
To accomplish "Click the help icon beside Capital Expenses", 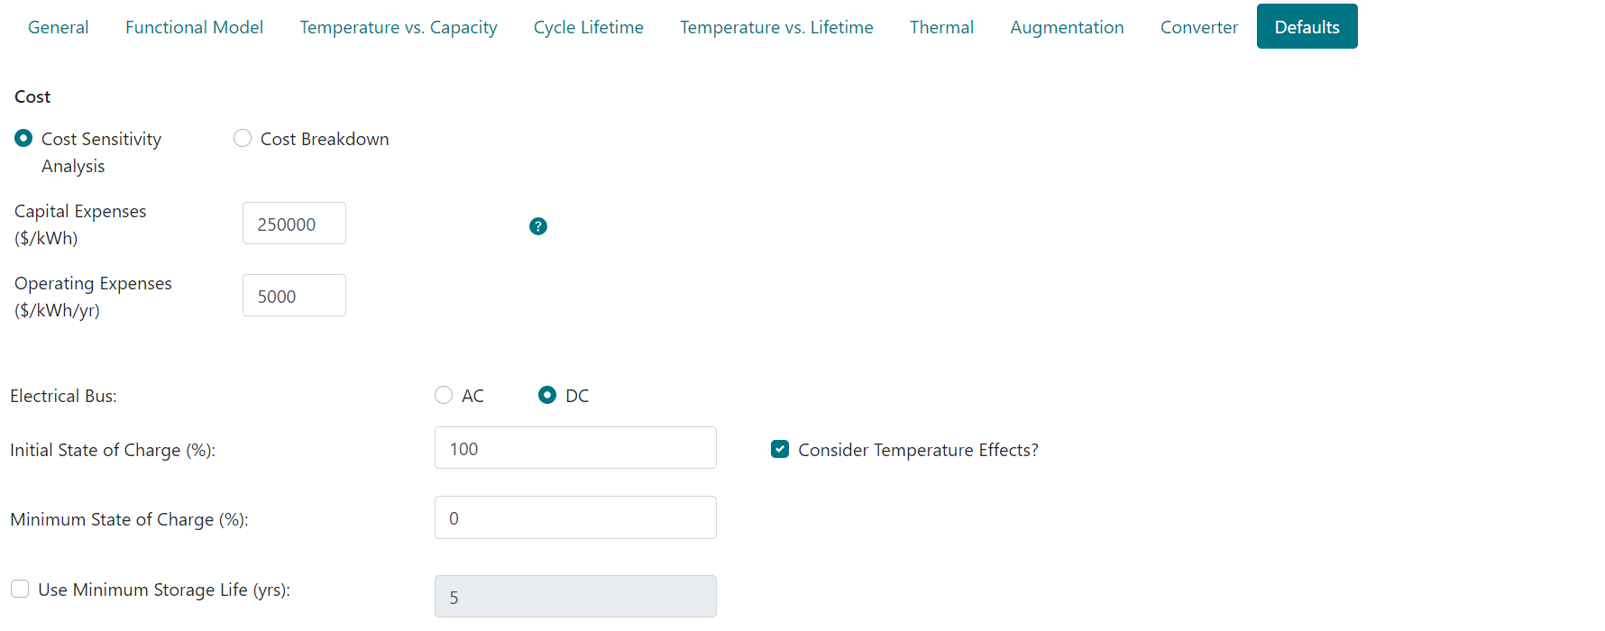I will [x=538, y=226].
